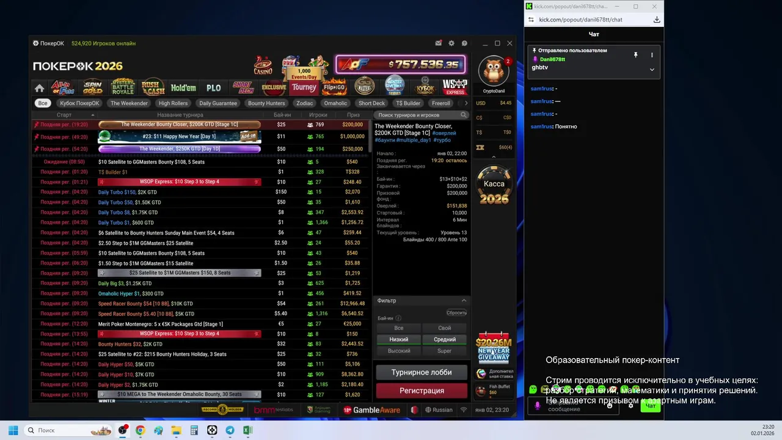
Task: Open the Spin & Gold game icon
Action: coord(93,87)
